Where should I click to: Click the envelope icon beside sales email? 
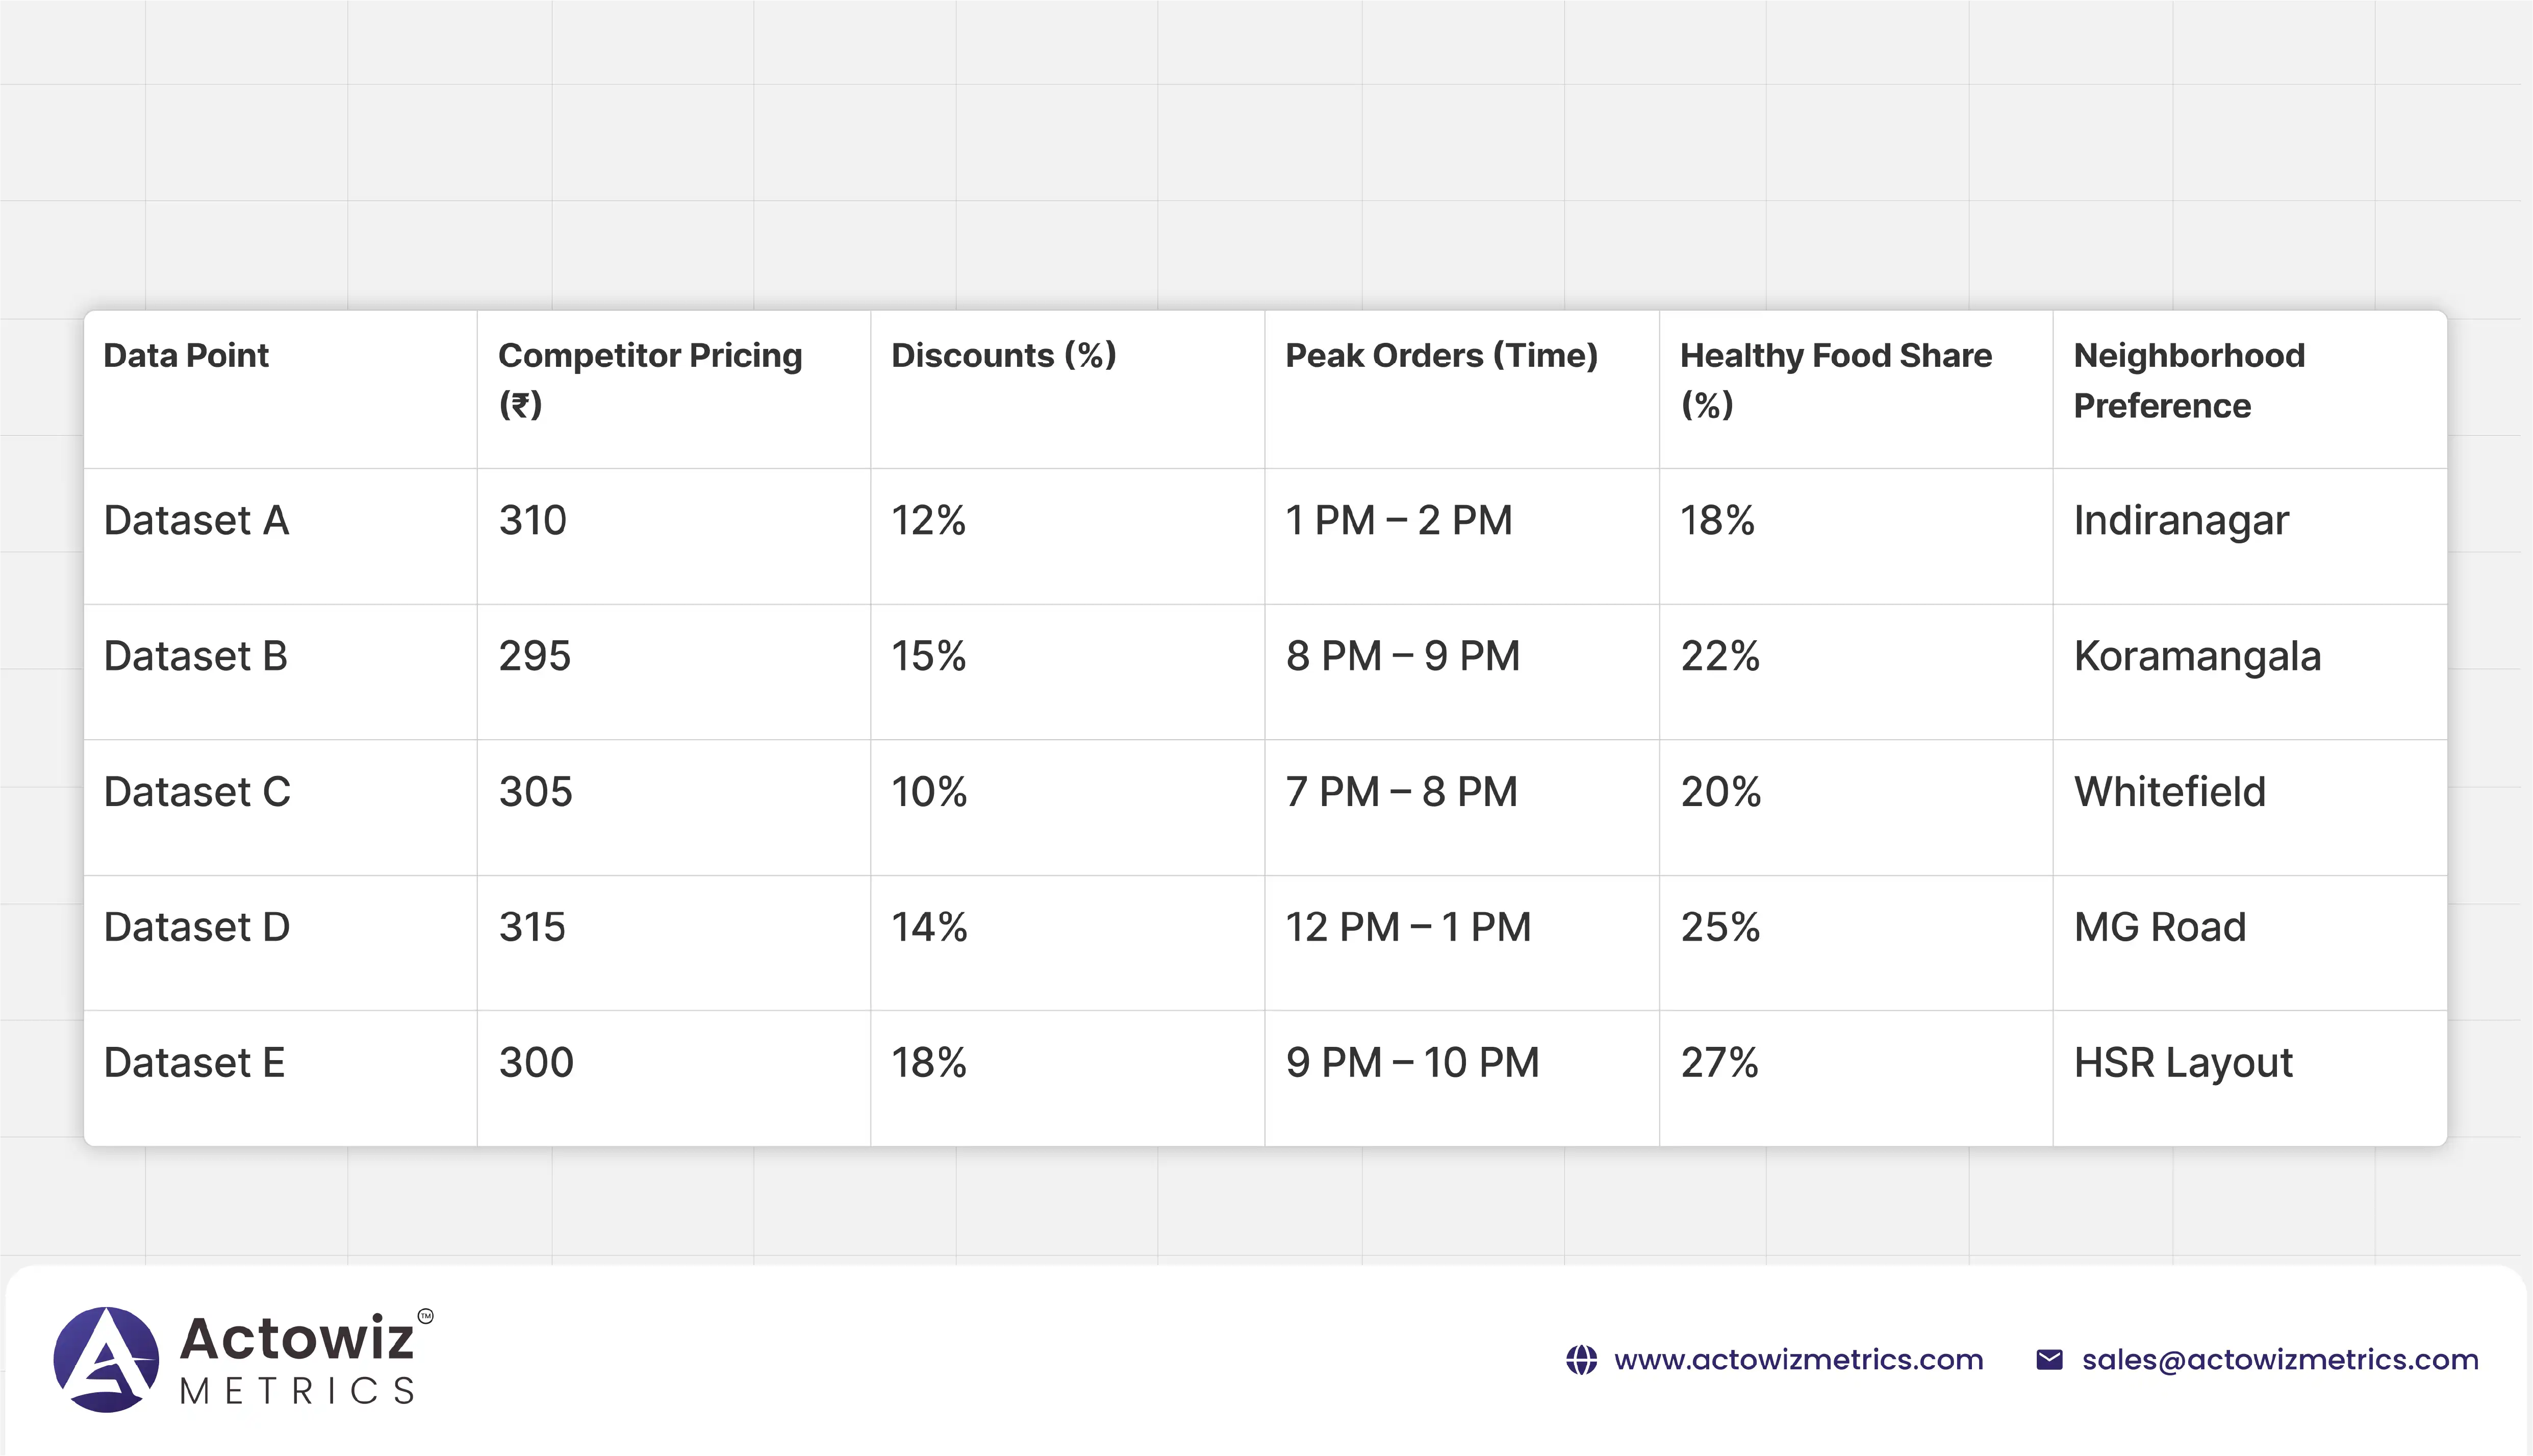pyautogui.click(x=2048, y=1360)
